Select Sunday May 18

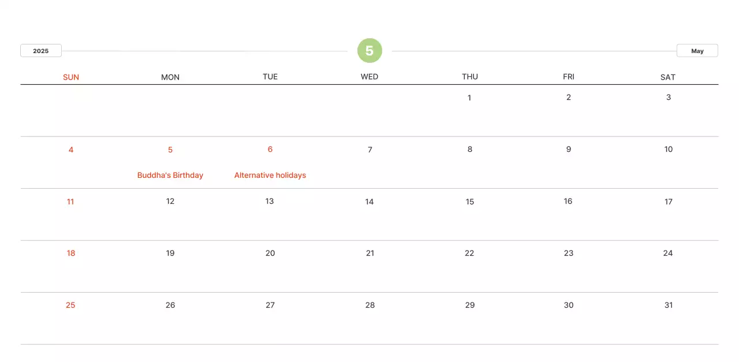[71, 253]
